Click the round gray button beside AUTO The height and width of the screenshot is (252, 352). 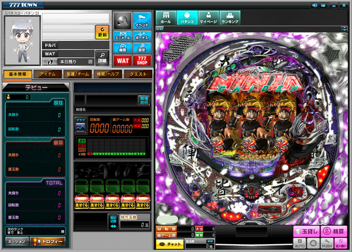click(x=313, y=243)
